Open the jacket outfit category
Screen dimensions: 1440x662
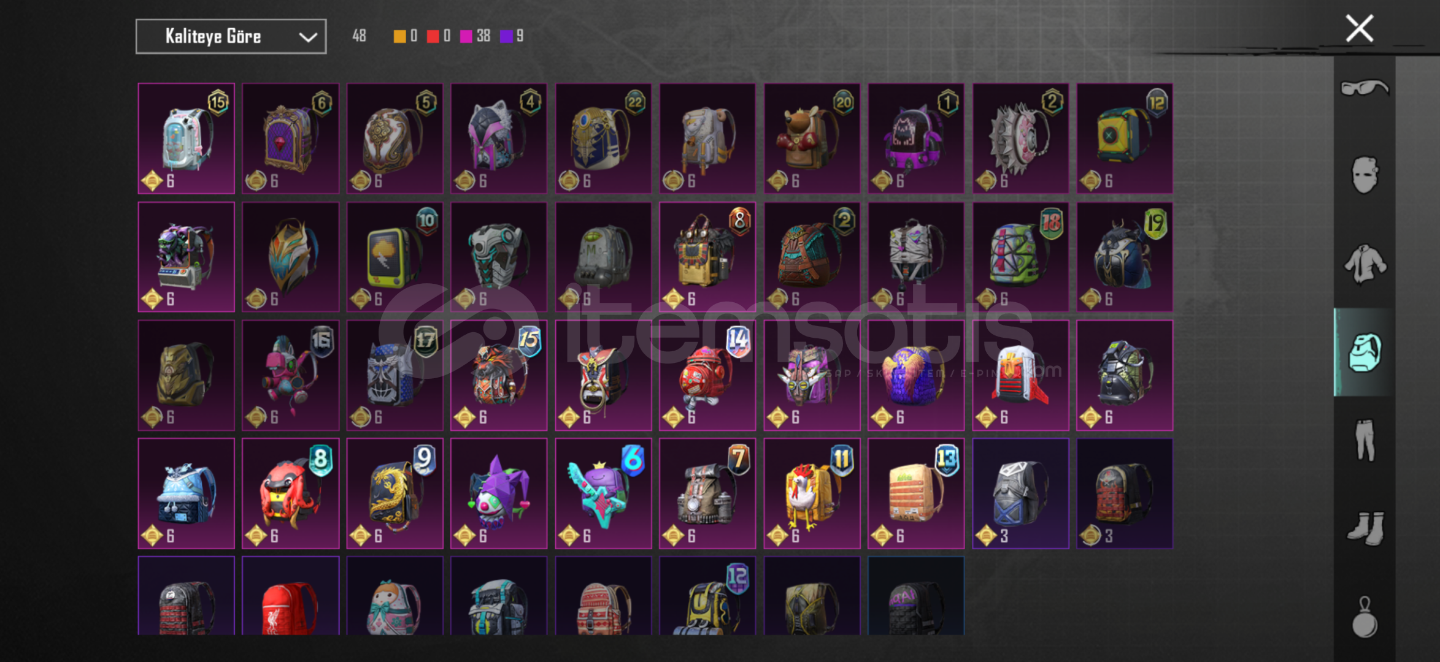point(1365,264)
